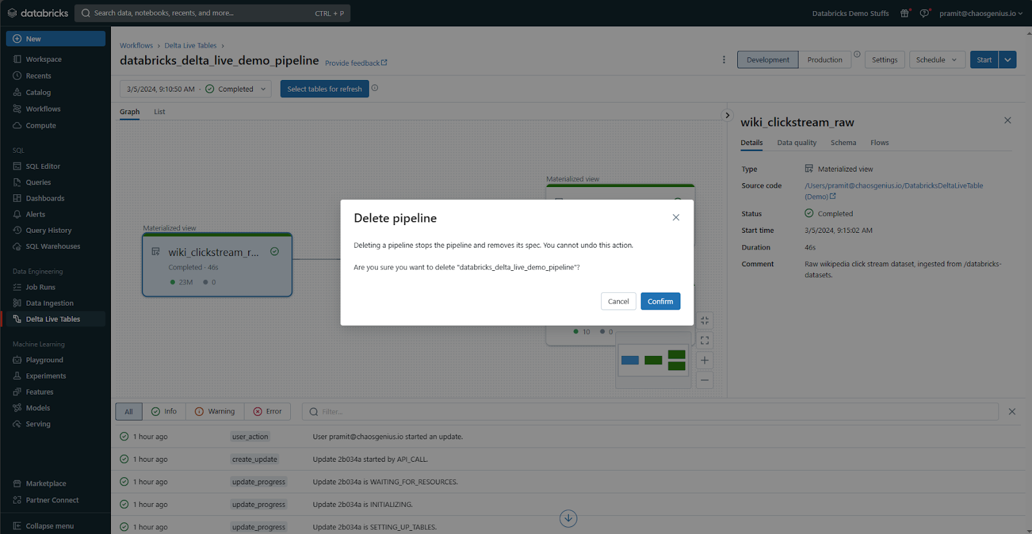Open the gift what's new icon
Screen dimensions: 1032x534
(905, 13)
